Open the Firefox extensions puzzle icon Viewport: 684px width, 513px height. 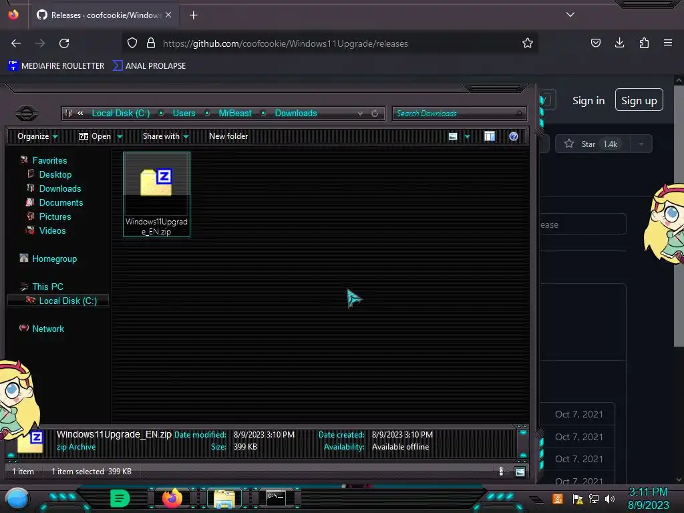(644, 43)
